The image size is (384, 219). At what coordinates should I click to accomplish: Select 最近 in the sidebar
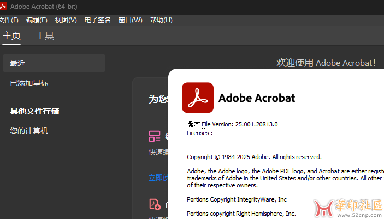click(x=54, y=63)
